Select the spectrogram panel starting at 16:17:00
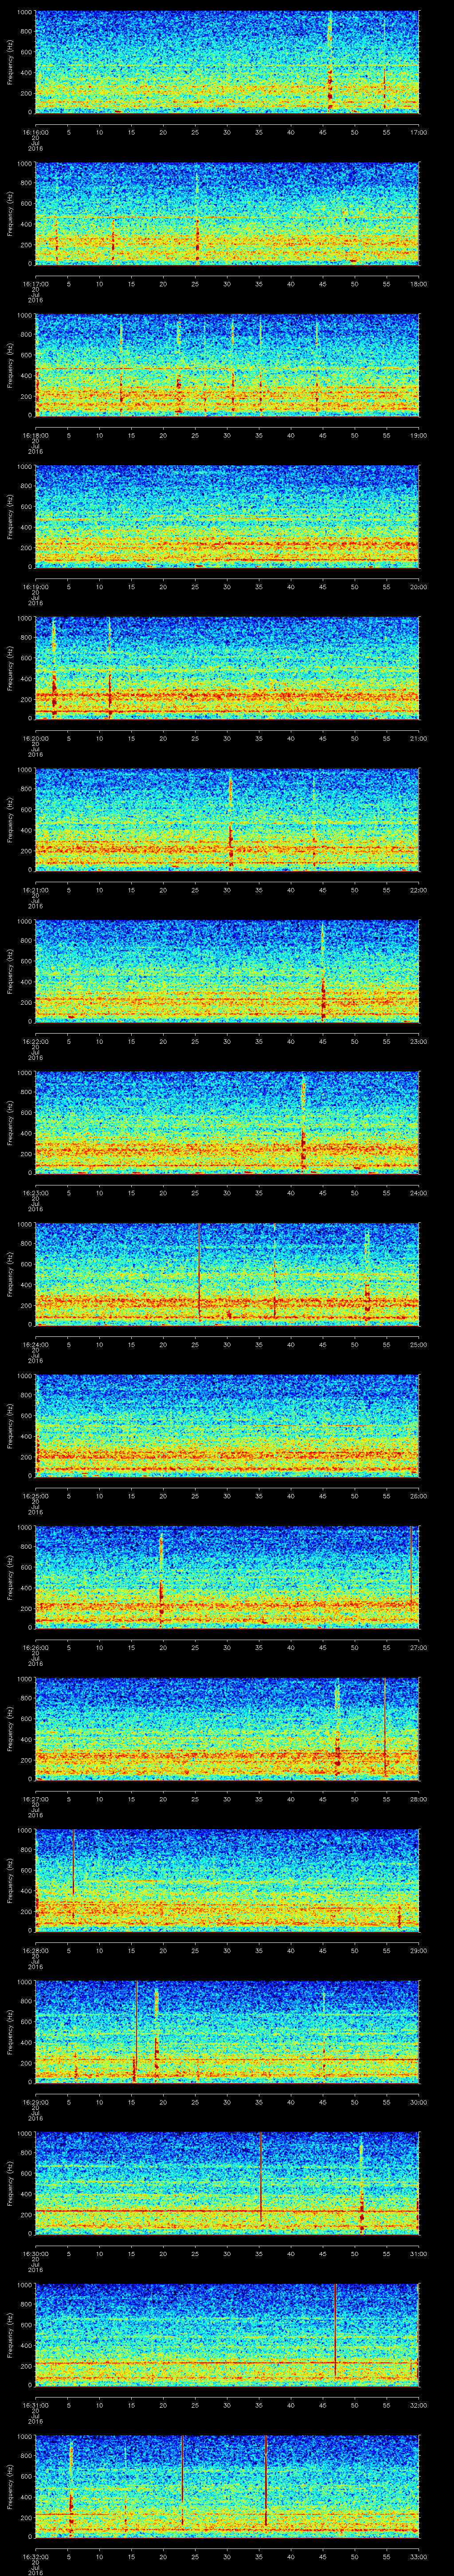This screenshot has width=454, height=2576. 227,214
